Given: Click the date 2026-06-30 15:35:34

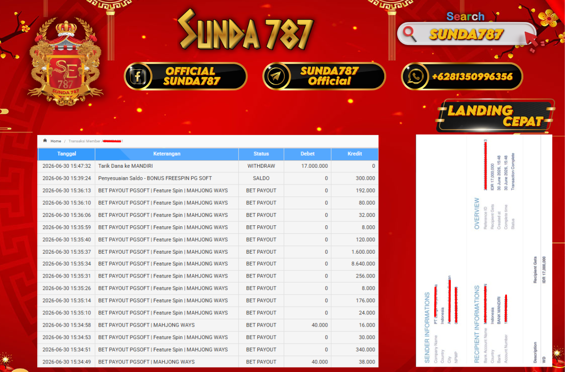Looking at the screenshot, I should pos(67,264).
